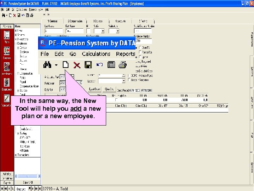254x191 pixels.
Task: Expand the Plans node in menu tree
Action: [16, 30]
